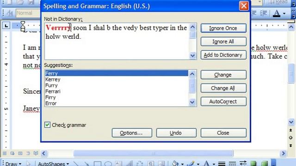Click the Change button

pyautogui.click(x=223, y=75)
